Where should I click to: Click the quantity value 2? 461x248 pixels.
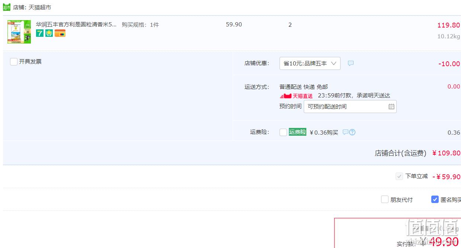pyautogui.click(x=290, y=25)
